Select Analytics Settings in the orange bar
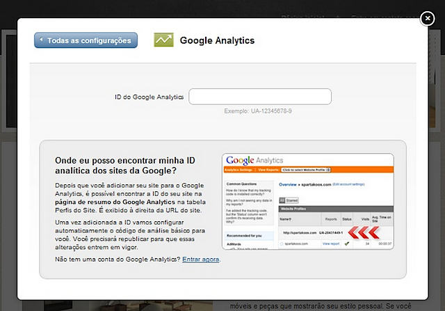This screenshot has width=445, height=311. pyautogui.click(x=238, y=169)
